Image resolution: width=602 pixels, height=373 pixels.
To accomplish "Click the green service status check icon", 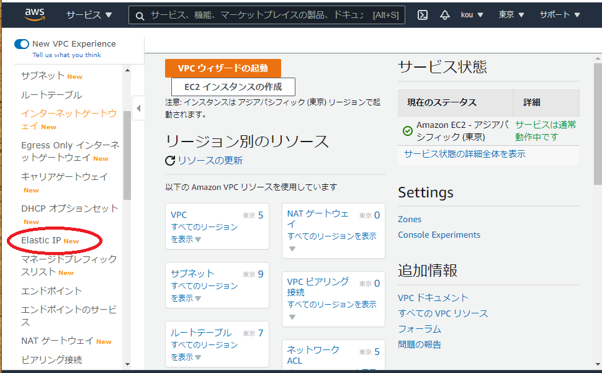I will [x=407, y=131].
